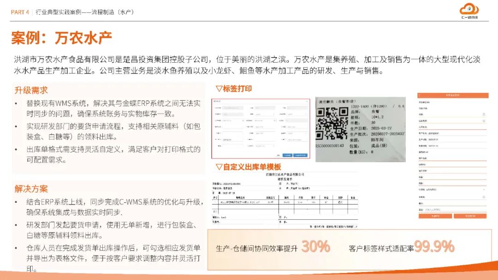Click bullet starting 研发部门发起要货申请
Screen dimensions: 498x280
point(112,230)
